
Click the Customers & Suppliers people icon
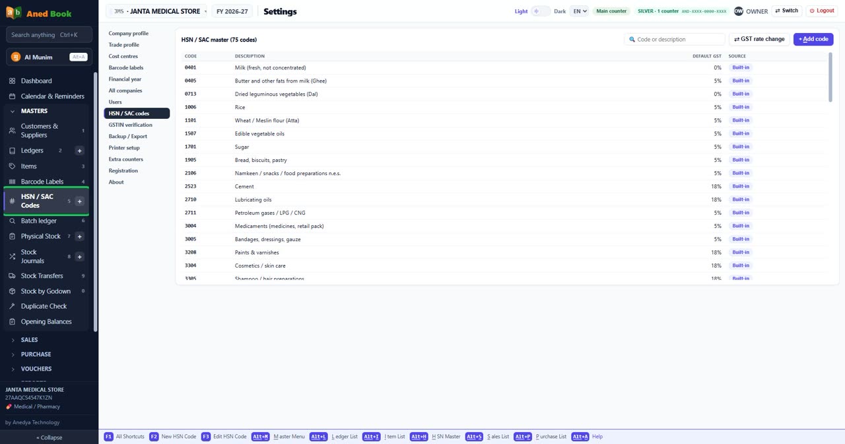coord(12,131)
